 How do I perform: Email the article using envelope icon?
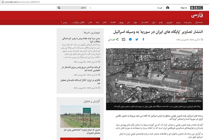124,39
